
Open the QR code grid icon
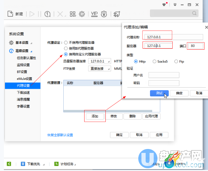(73, 14)
